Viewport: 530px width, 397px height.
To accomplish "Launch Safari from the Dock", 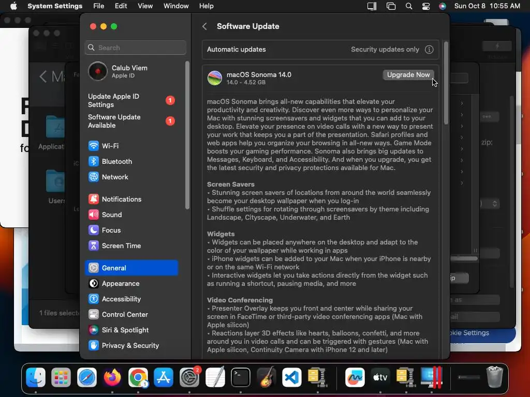I will (x=87, y=377).
